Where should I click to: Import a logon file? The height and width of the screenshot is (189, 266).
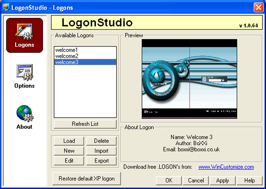[x=101, y=151]
